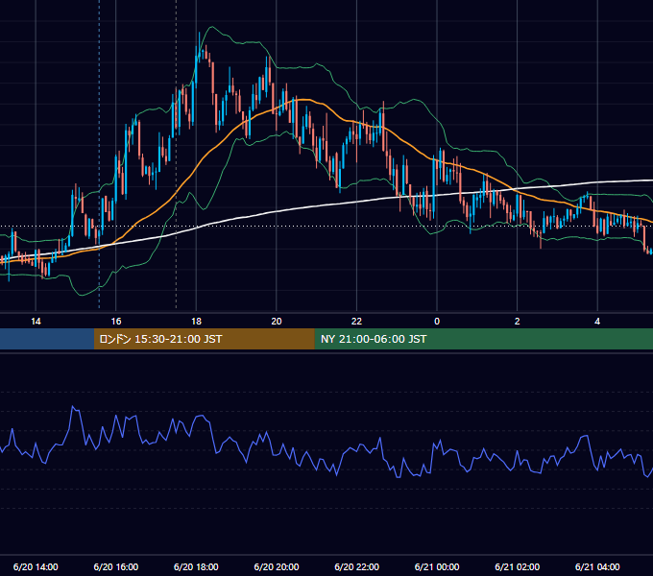Click the NY 21:00-06:00 JST session band

[483, 339]
